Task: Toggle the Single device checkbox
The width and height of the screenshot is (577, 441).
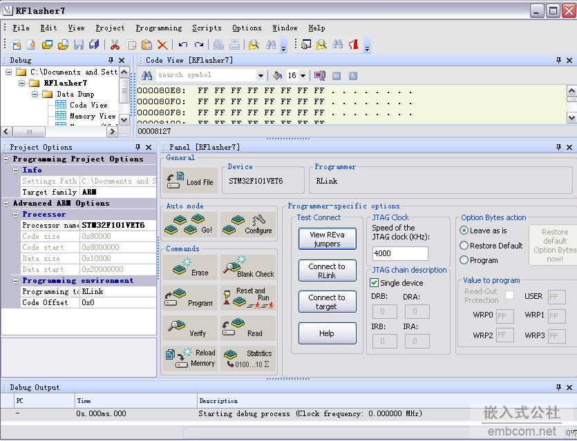Action: 374,282
